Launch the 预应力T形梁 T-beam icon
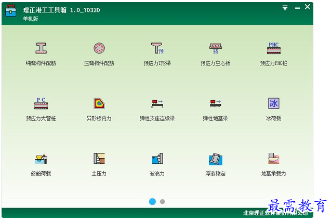The height and width of the screenshot is (222, 331). (x=157, y=48)
